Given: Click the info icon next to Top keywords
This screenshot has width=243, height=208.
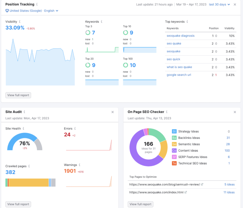Looking at the screenshot, I should tap(187, 22).
